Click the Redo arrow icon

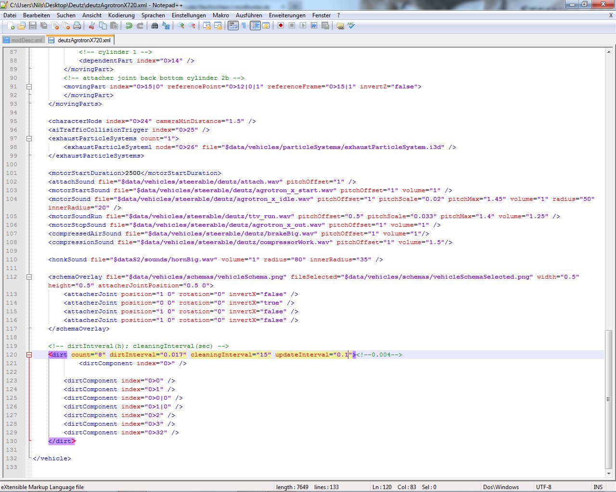[x=140, y=25]
